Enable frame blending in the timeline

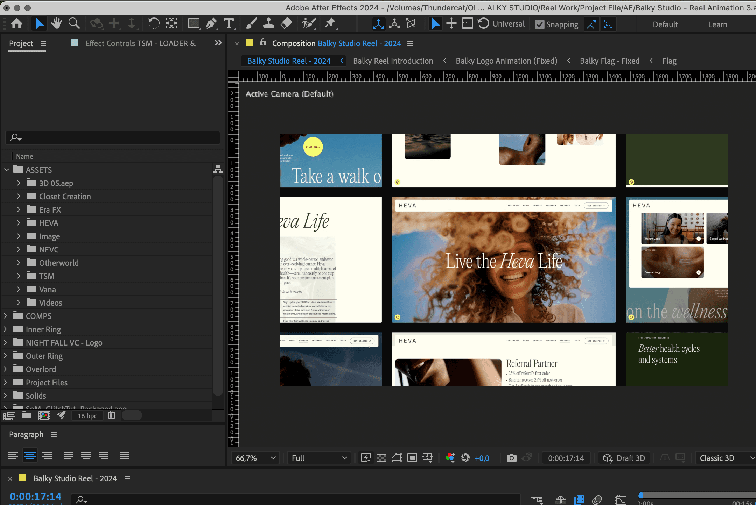579,500
